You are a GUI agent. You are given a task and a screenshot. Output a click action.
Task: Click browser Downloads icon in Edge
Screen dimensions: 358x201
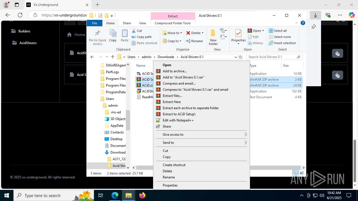(x=315, y=15)
